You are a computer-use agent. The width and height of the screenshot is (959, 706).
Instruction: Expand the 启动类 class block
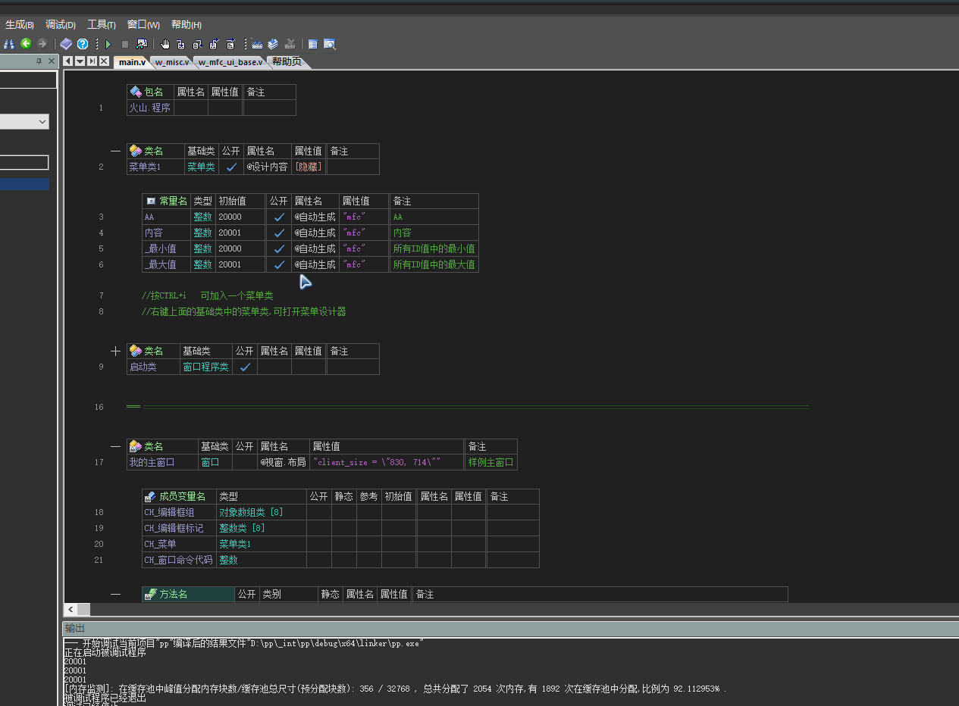tap(115, 351)
